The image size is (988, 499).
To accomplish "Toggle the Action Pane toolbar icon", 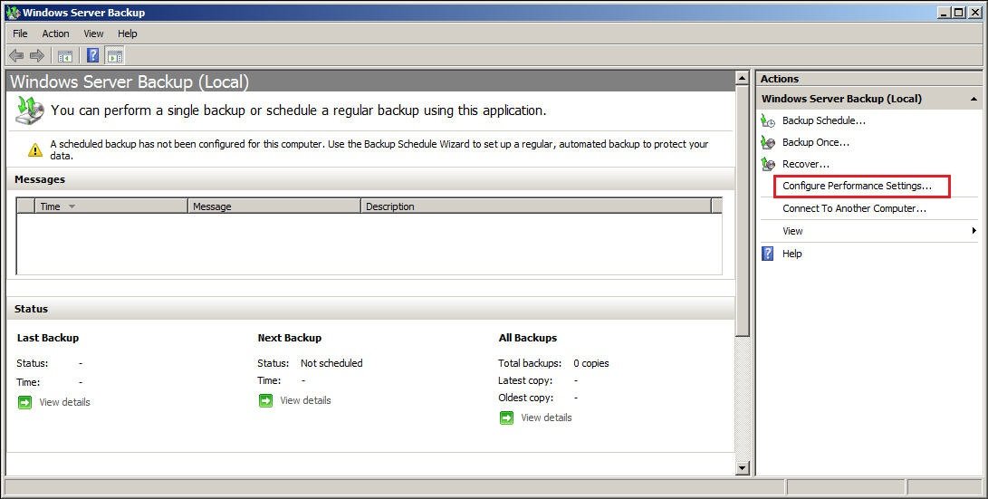I will (x=115, y=56).
